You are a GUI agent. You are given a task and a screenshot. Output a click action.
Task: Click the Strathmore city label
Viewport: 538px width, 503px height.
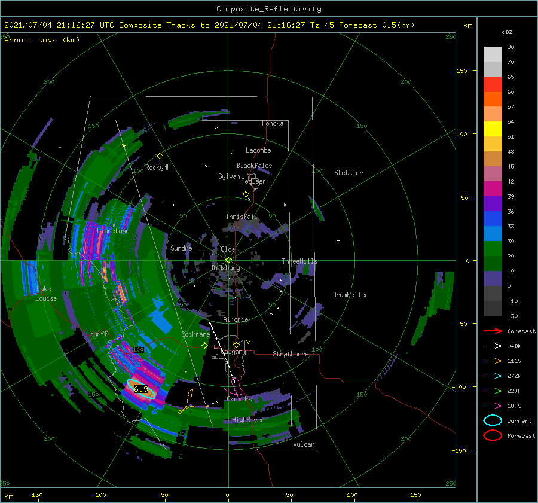pos(291,354)
